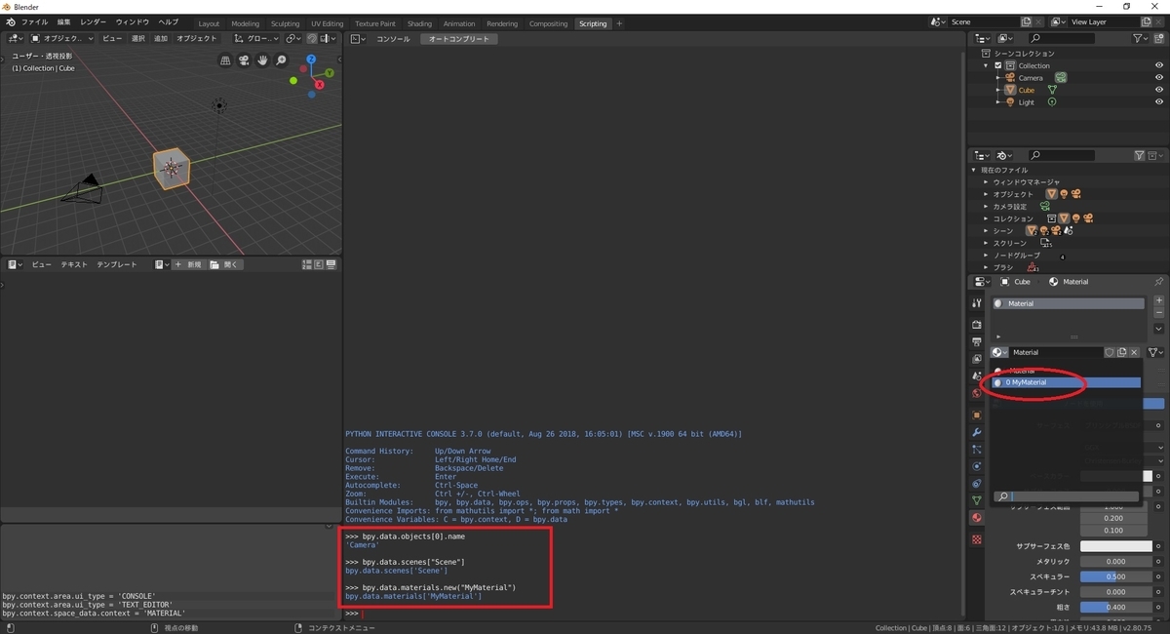Hide Cube in the outliner
This screenshot has width=1170, height=634.
pos(1159,90)
